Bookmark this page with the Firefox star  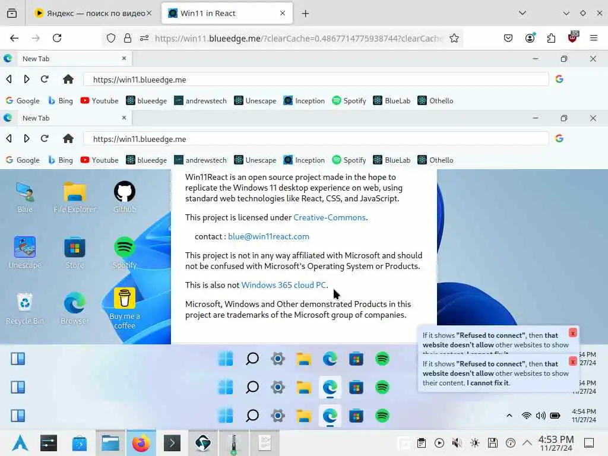[454, 38]
